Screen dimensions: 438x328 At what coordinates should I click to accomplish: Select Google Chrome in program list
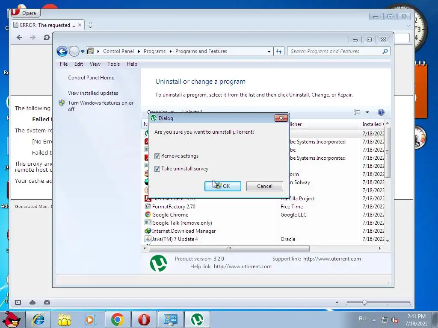[170, 215]
